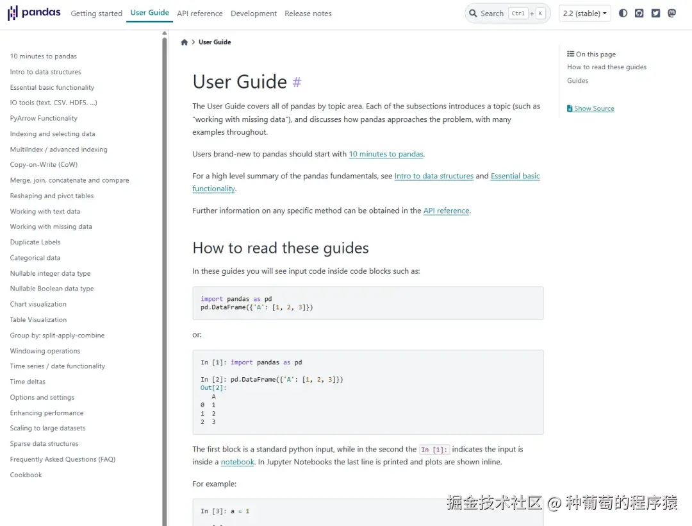This screenshot has height=526, width=692.
Task: Open the API reference tab
Action: 199,13
